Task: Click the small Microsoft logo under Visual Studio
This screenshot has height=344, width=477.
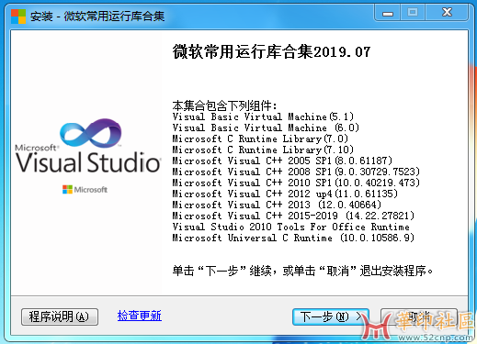Action: [x=85, y=190]
